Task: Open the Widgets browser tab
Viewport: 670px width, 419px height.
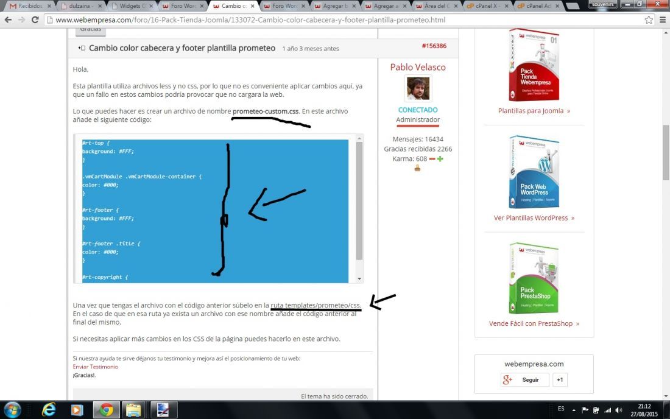Action: [x=132, y=6]
